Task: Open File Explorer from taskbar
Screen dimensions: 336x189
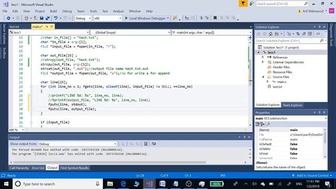Action: click(110, 184)
